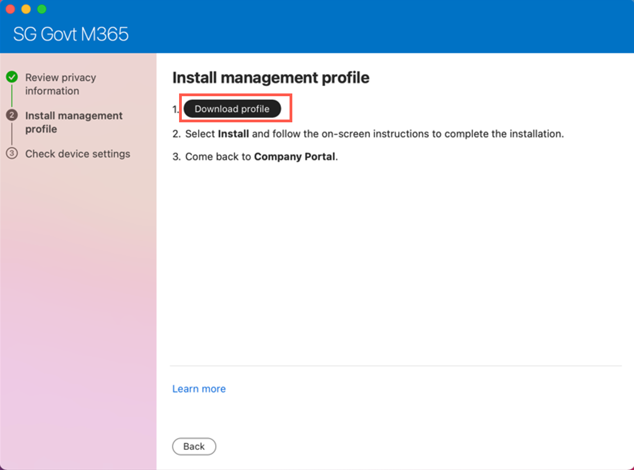The image size is (634, 470).
Task: Click the bold Company Portal text
Action: tap(294, 157)
